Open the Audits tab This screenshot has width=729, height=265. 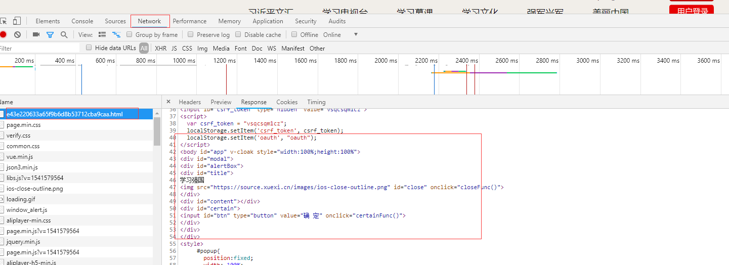pos(337,21)
